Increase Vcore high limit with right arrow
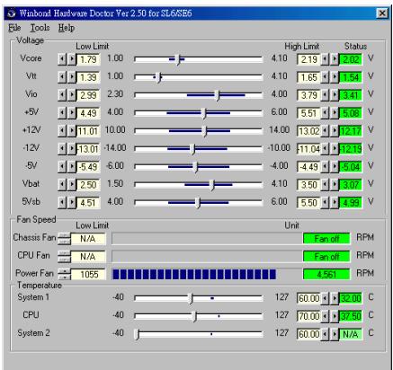This screenshot has width=393, height=370. (x=335, y=59)
